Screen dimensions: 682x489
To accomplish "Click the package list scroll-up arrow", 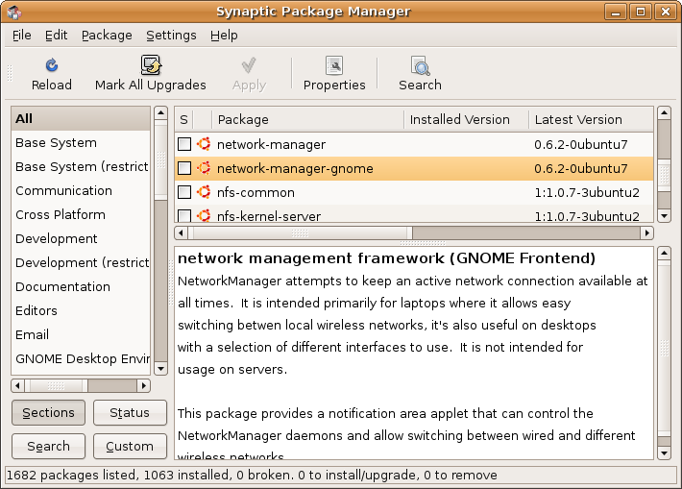I will [664, 113].
